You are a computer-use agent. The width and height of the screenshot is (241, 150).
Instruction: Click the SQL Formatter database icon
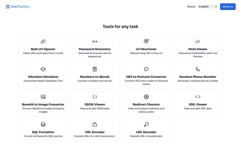[43, 124]
